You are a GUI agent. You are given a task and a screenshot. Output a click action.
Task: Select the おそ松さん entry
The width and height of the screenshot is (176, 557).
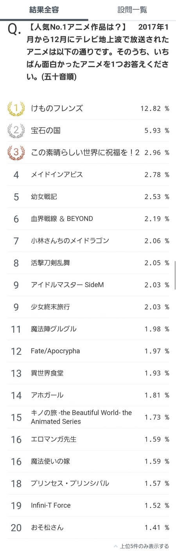coord(88,528)
